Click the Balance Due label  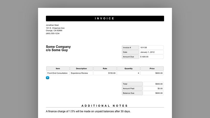(132, 93)
